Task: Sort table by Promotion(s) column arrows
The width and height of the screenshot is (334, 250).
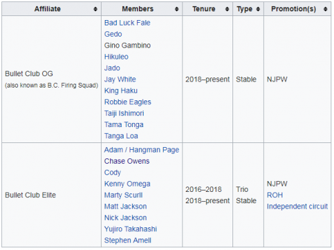Action: pos(325,9)
